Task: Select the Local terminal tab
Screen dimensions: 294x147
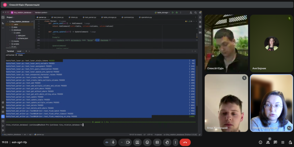Action: tap(19, 51)
